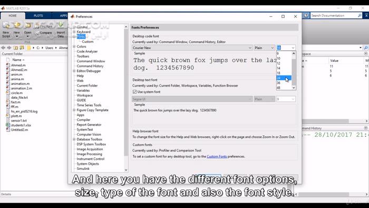Image resolution: width=369 pixels, height=208 pixels.
Task: Select Simulink preferences item
Action: coord(83,168)
